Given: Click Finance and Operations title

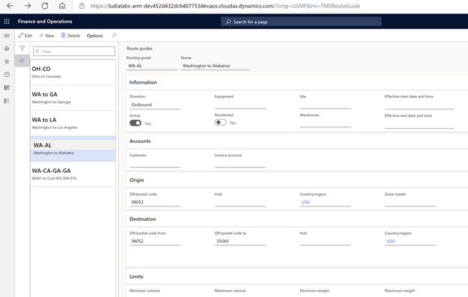Looking at the screenshot, I should tap(45, 22).
